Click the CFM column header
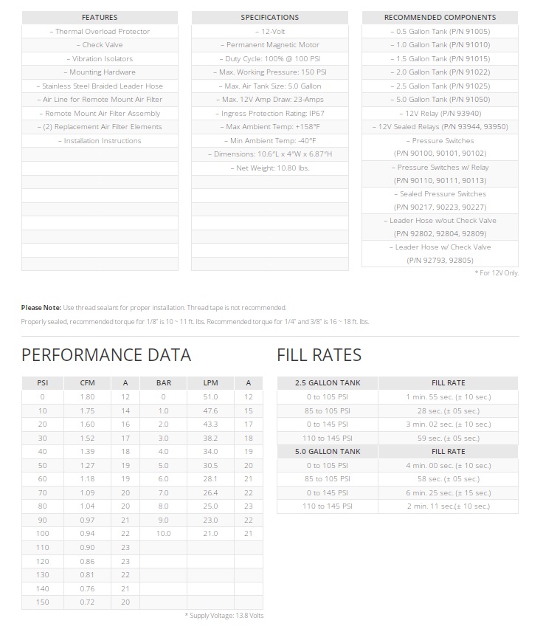The width and height of the screenshot is (543, 629). [87, 383]
